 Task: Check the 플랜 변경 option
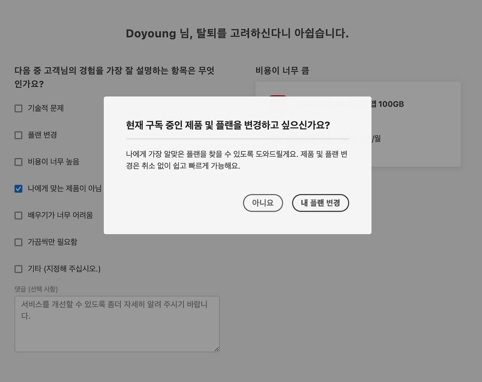tap(18, 135)
